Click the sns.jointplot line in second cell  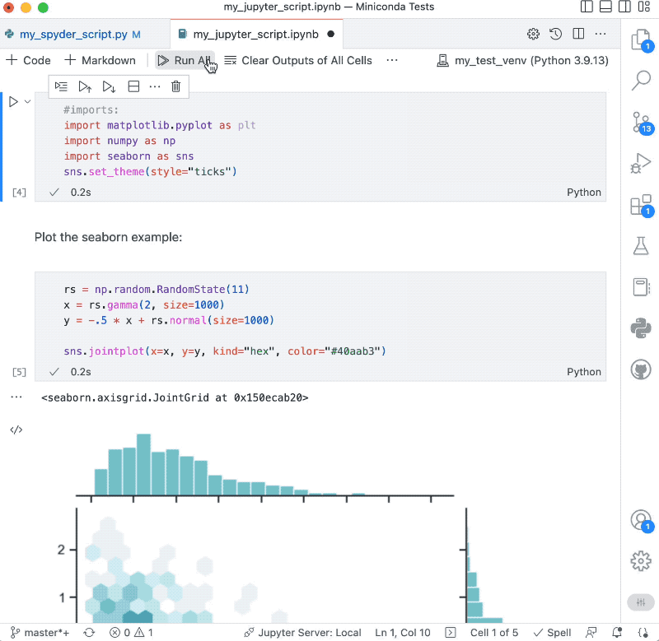coord(224,351)
